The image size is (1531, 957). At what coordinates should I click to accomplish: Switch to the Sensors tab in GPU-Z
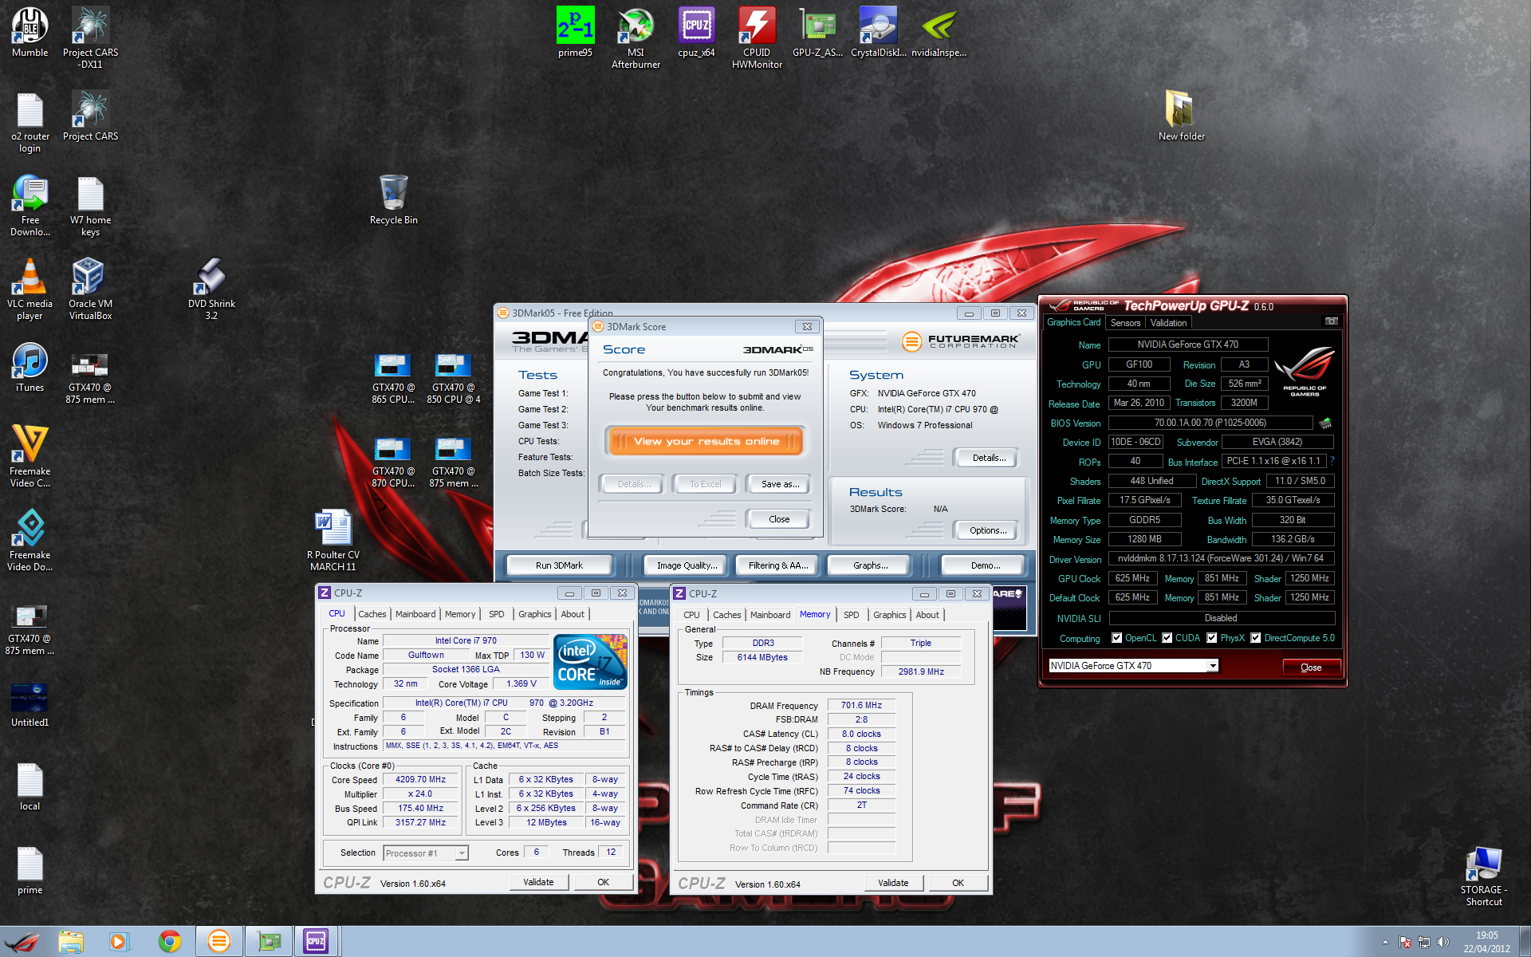(x=1125, y=323)
